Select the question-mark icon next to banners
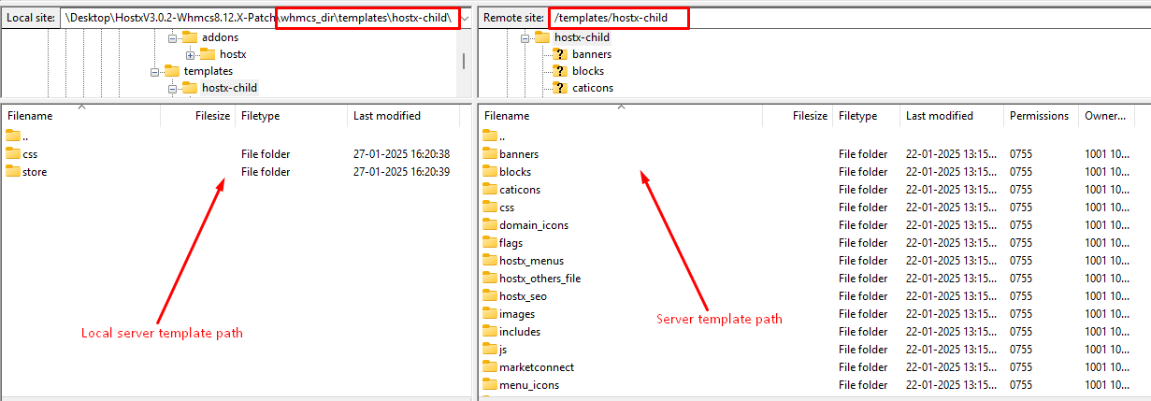The width and height of the screenshot is (1151, 401). pos(560,54)
